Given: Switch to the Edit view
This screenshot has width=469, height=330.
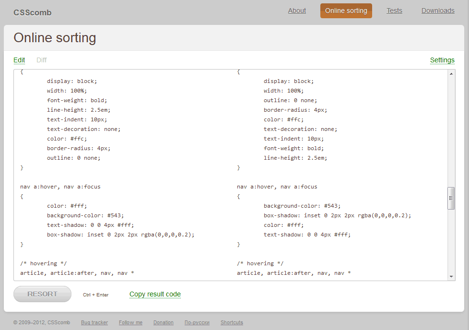Looking at the screenshot, I should pos(19,60).
